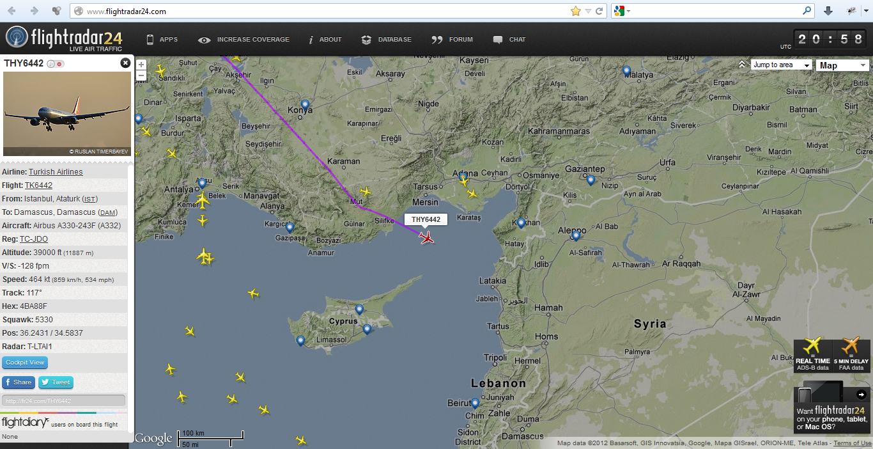This screenshot has width=873, height=449.
Task: Click the Radar T-LTAI1 value
Action: 40,346
